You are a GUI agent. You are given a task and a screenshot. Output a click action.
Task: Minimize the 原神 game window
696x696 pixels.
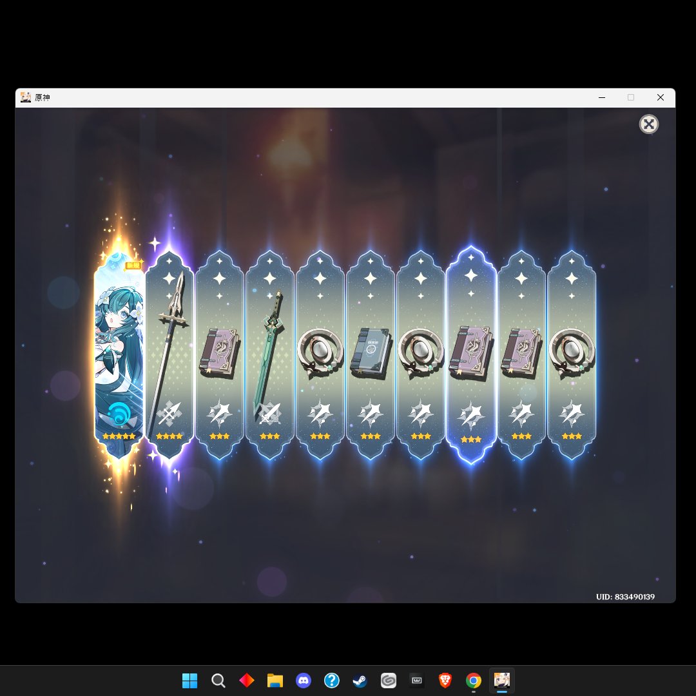[x=602, y=98]
